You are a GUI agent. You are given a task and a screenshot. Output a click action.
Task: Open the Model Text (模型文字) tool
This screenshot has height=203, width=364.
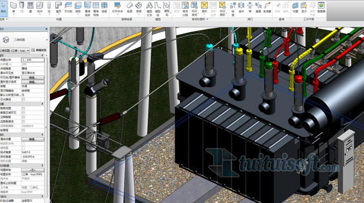point(149,9)
